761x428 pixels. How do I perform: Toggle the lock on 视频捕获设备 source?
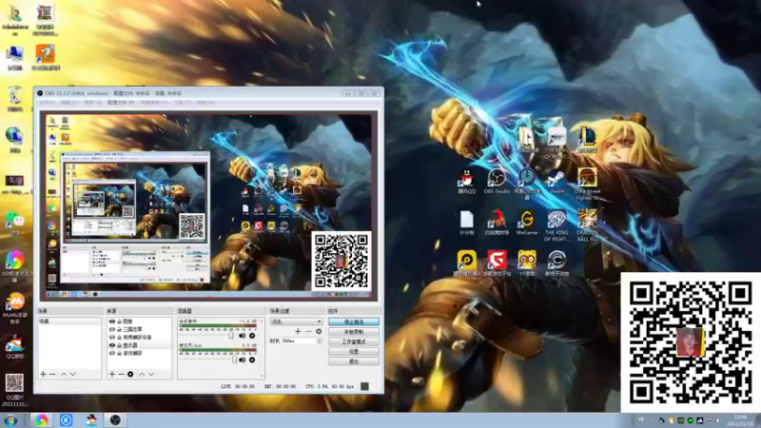[x=120, y=338]
